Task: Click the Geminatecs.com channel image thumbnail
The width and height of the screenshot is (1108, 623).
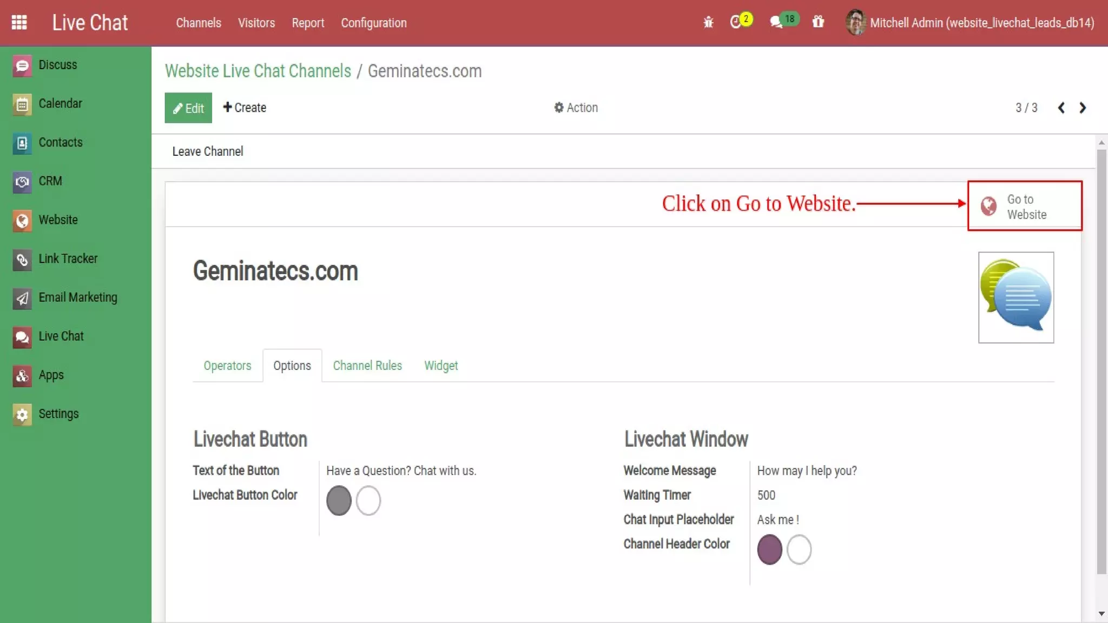Action: (x=1015, y=297)
